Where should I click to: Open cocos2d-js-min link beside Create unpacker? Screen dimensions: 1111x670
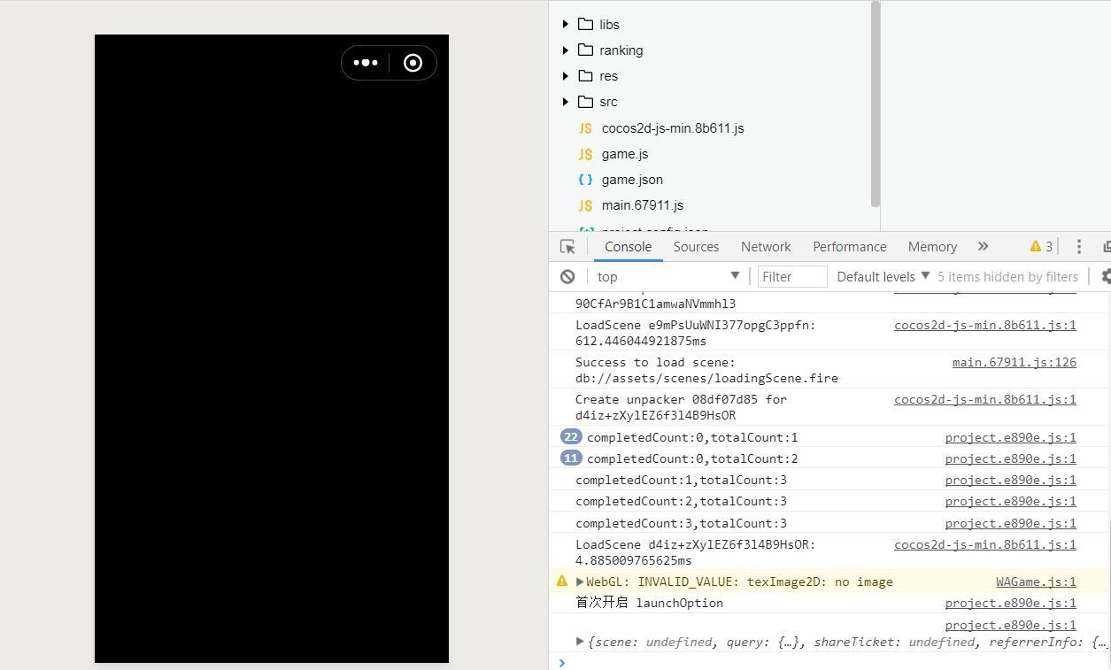point(984,399)
